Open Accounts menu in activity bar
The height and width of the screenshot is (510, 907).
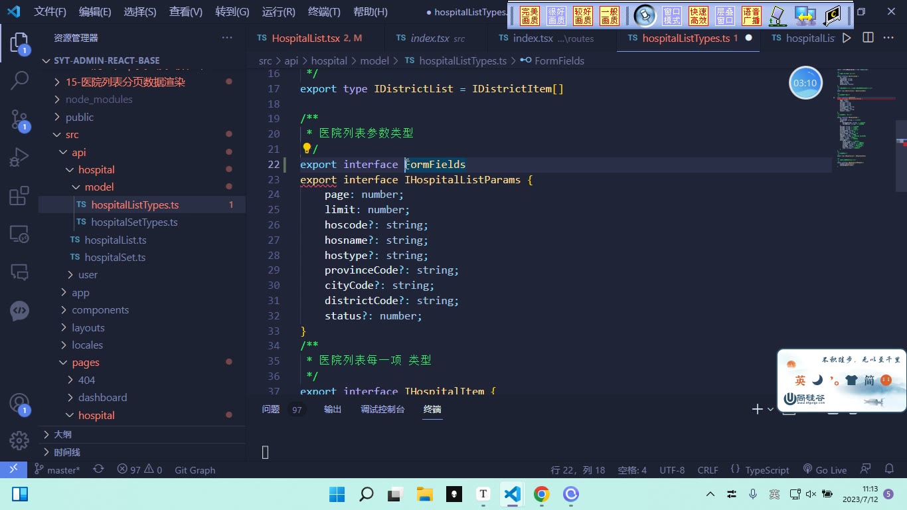coord(19,404)
